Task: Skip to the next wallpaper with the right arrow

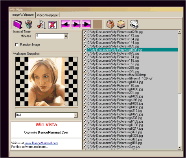Action: click(87, 24)
